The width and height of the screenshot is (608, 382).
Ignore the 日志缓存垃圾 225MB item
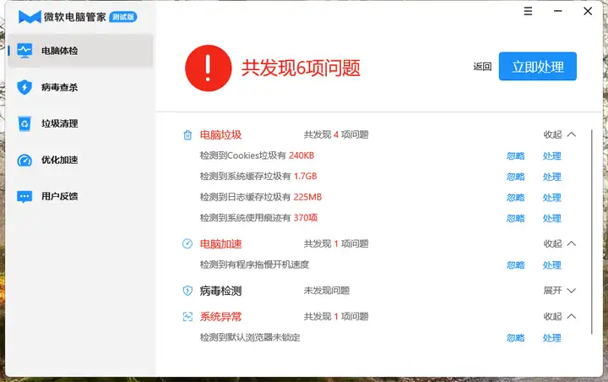(516, 198)
